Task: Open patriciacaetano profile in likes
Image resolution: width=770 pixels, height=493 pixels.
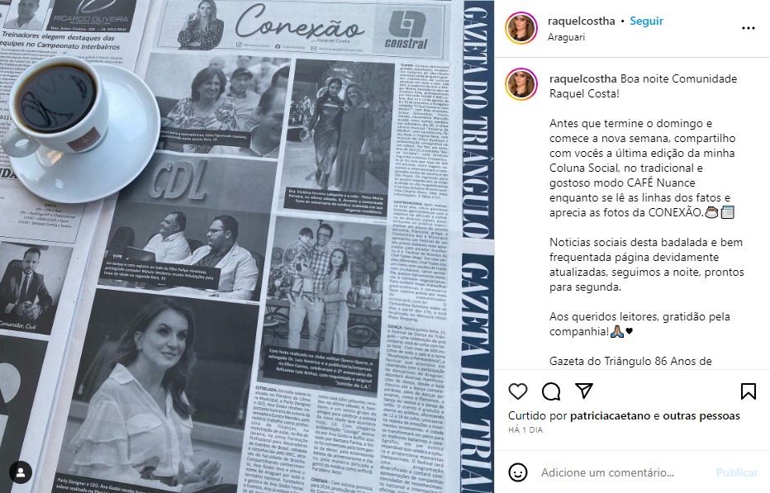Action: 611,416
